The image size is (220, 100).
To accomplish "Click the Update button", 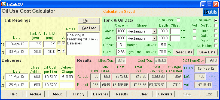I will click(89, 21).
